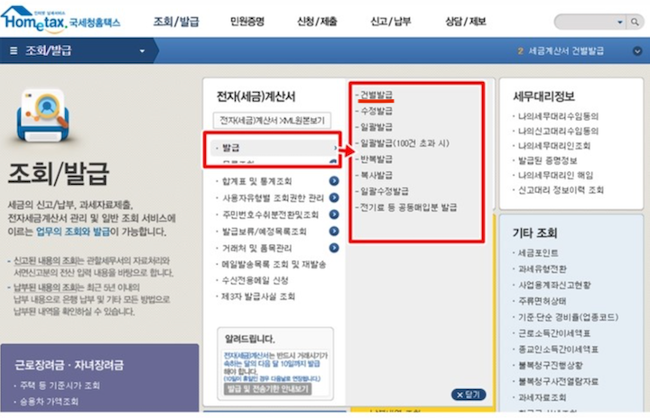This screenshot has height=418, width=650.
Task: Click the hamburger menu icon
Action: 14,50
